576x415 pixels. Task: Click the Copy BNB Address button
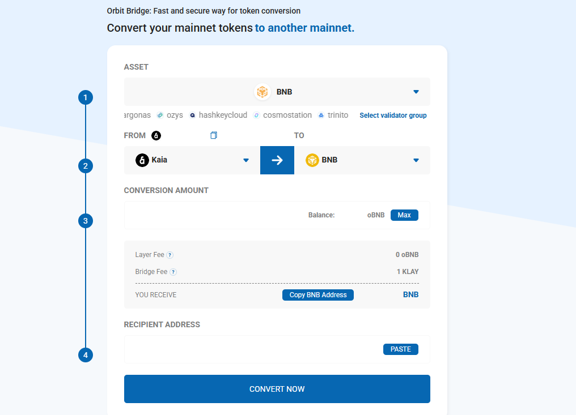[317, 295]
